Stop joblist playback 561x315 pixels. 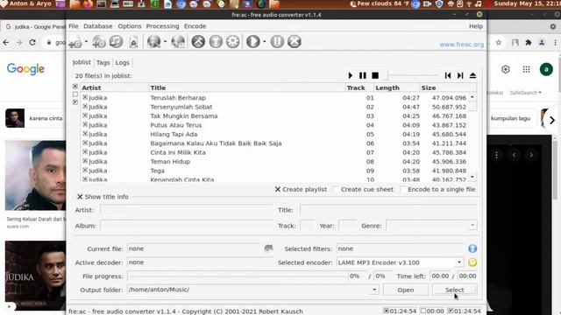click(375, 75)
